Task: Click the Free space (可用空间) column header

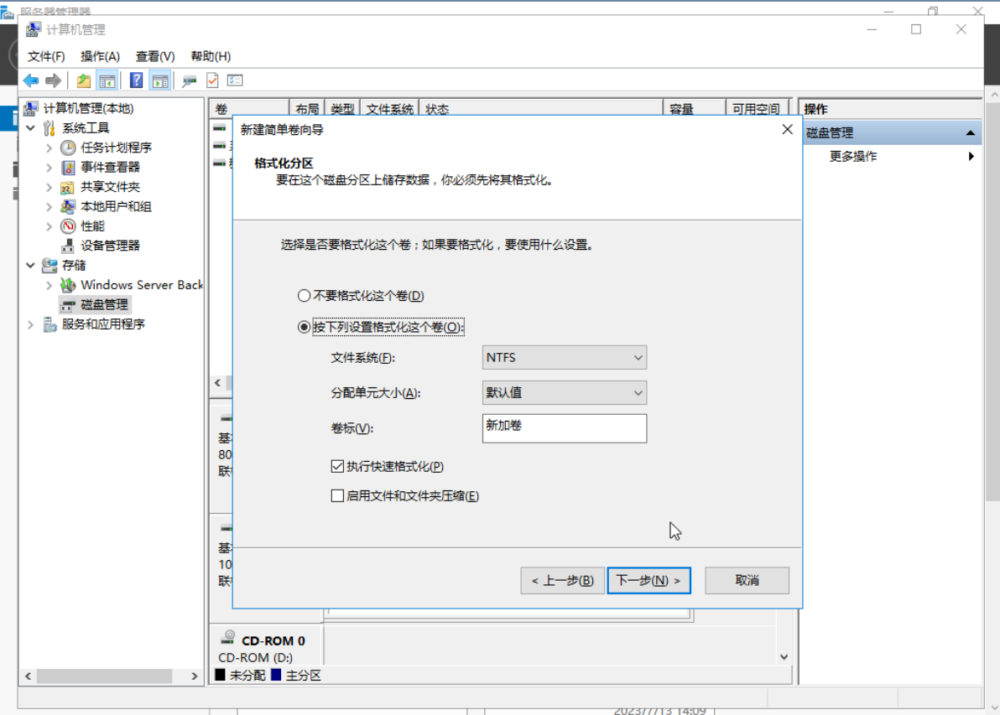Action: coord(757,109)
